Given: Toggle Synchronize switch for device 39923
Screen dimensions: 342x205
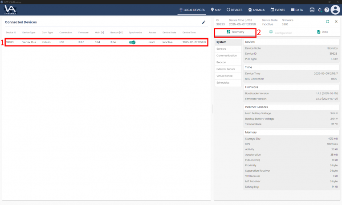Looking at the screenshot, I should (x=132, y=42).
